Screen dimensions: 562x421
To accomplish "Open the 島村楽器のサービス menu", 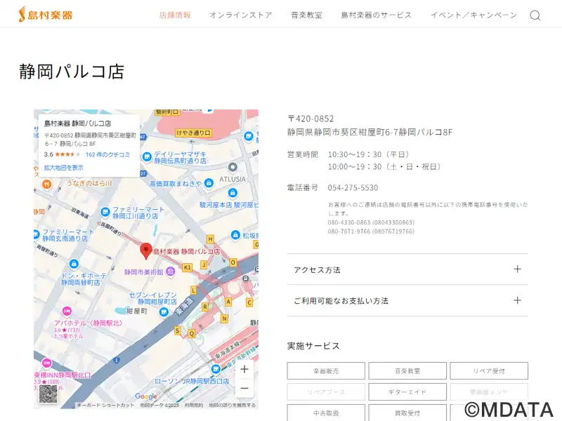I will coord(377,15).
